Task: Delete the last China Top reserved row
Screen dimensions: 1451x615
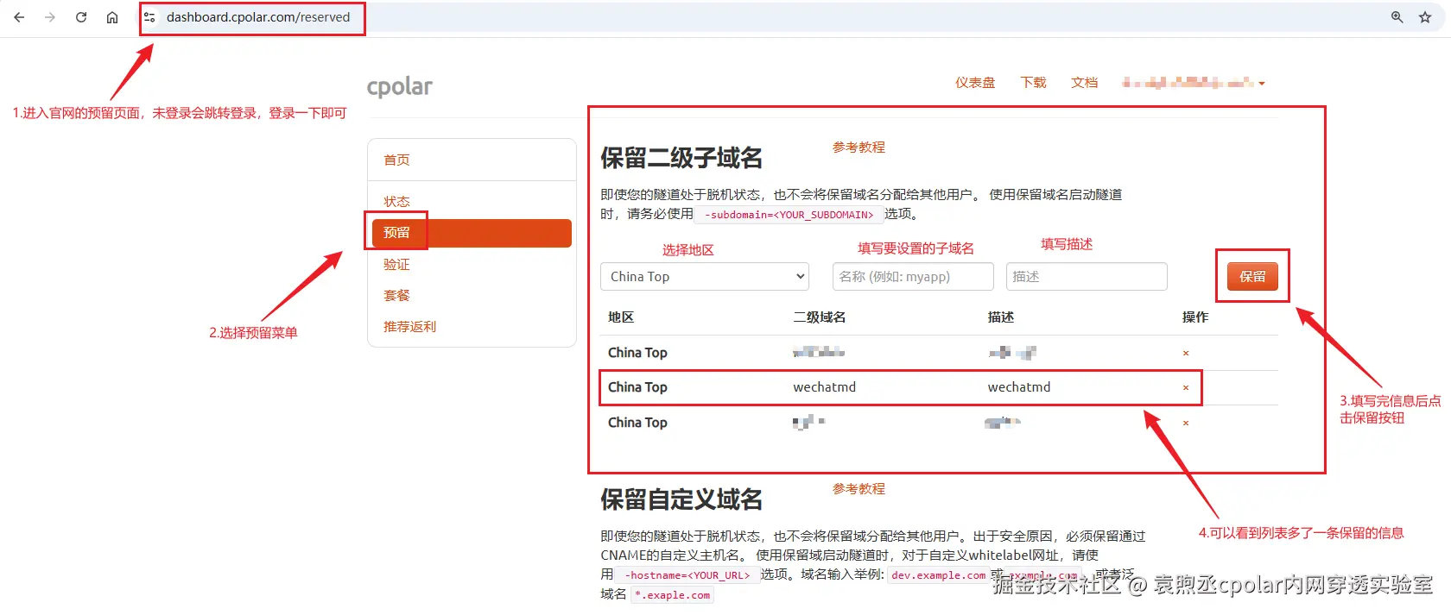Action: coord(1186,423)
